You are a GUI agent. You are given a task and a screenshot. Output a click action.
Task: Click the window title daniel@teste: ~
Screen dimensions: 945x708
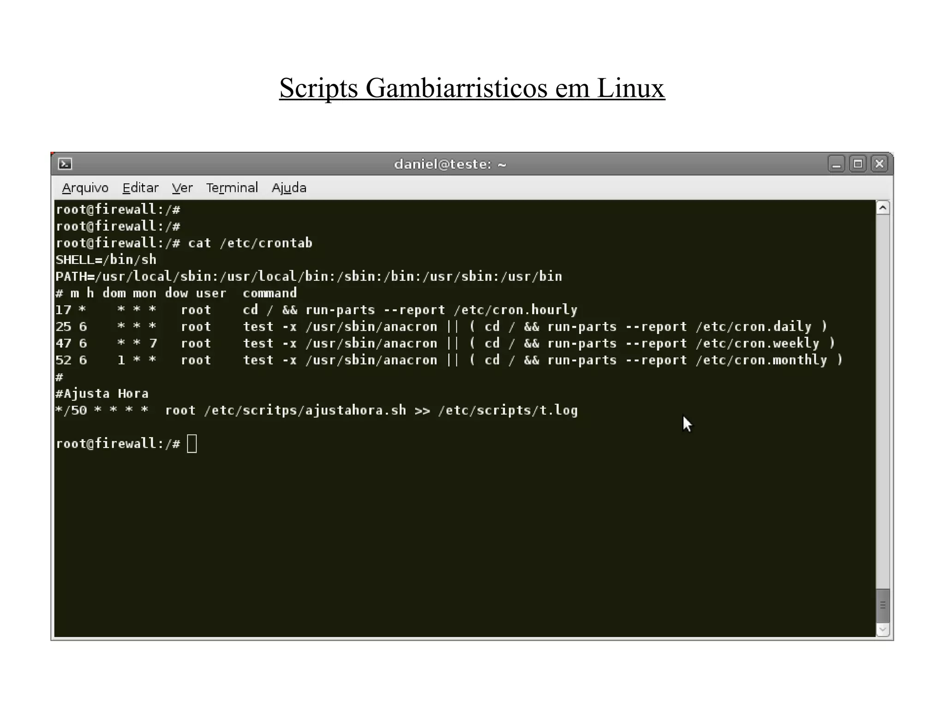[450, 164]
